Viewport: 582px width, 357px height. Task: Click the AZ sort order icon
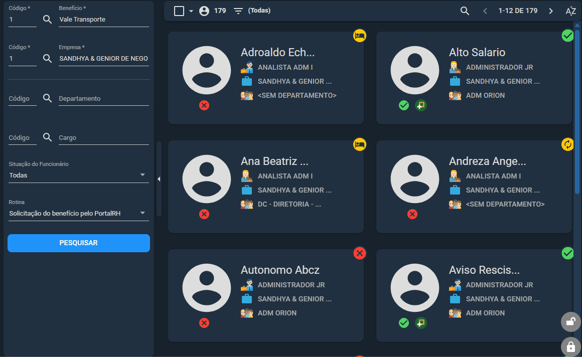pyautogui.click(x=570, y=11)
